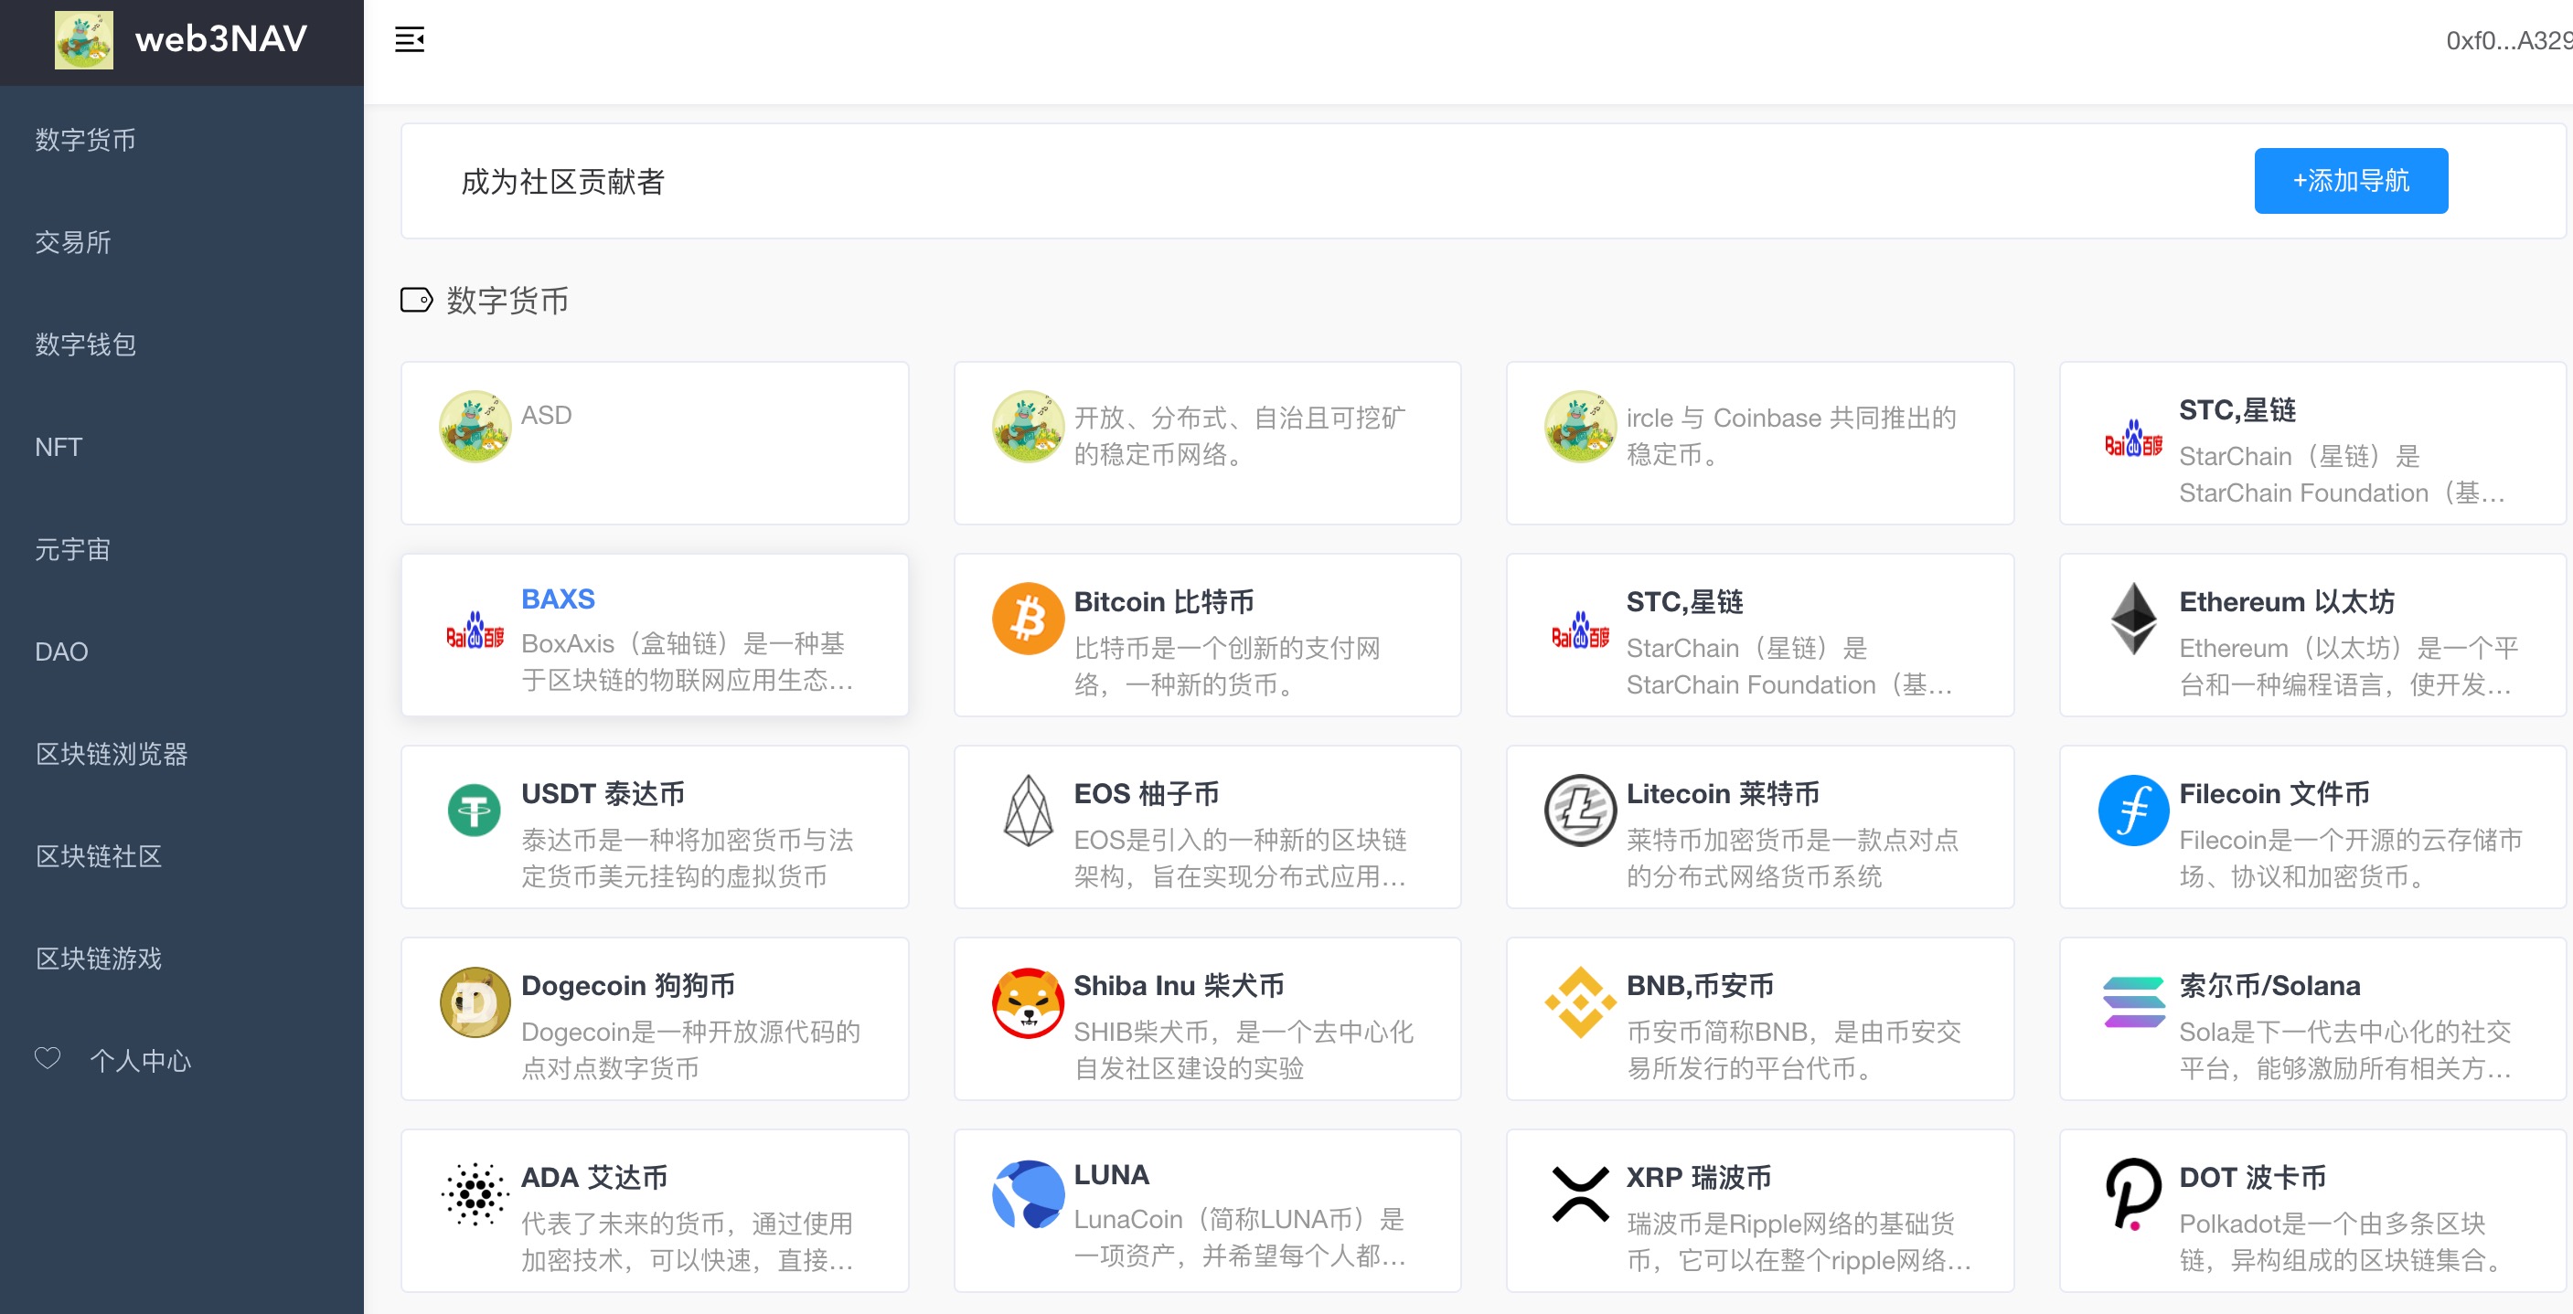Click the Shiba Inu dog icon

[x=1027, y=1001]
